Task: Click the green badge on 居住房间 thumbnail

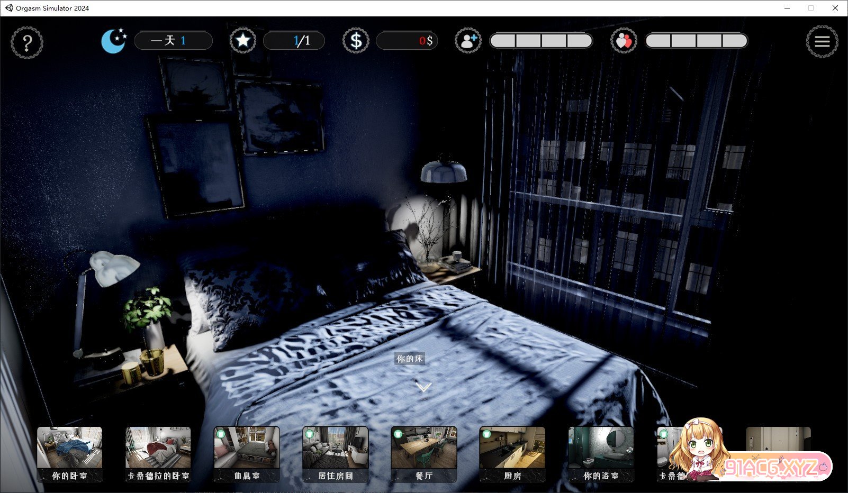Action: (310, 434)
